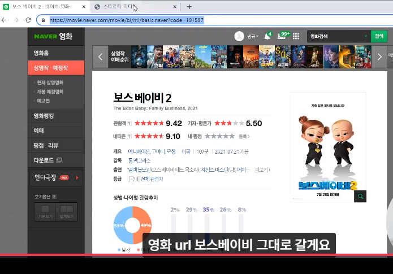The image size is (393, 274).
Task: Click the 2021 .07.21 release date link
Action: (x=227, y=151)
